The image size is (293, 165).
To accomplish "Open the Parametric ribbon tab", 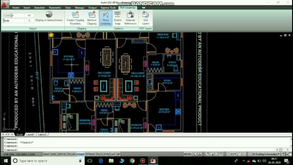I will (55, 8).
